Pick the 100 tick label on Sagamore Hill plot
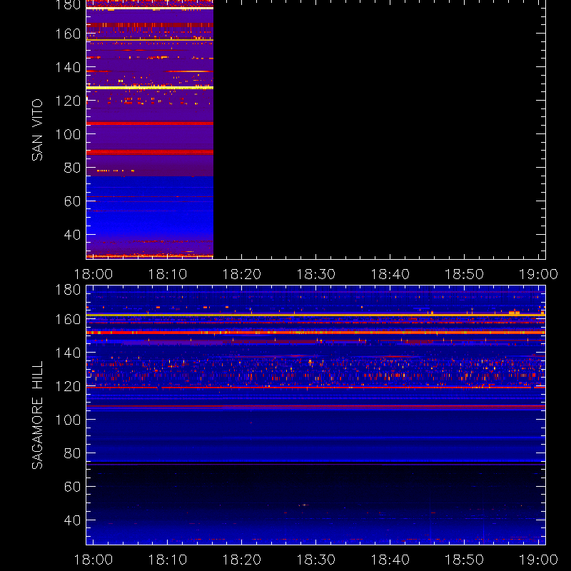The image size is (571, 571). click(68, 420)
